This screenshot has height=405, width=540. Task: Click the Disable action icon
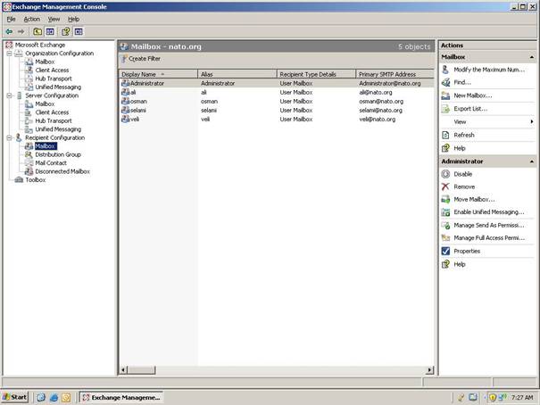click(x=445, y=174)
